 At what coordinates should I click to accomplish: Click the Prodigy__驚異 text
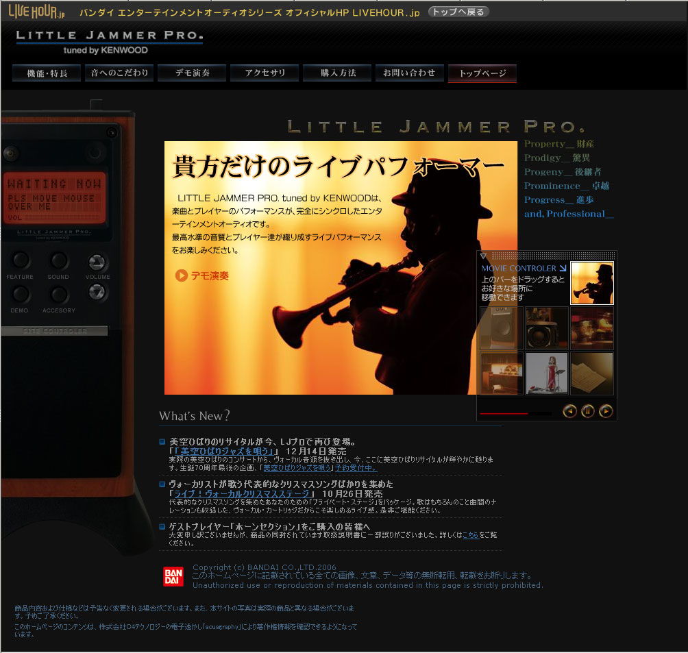(557, 158)
